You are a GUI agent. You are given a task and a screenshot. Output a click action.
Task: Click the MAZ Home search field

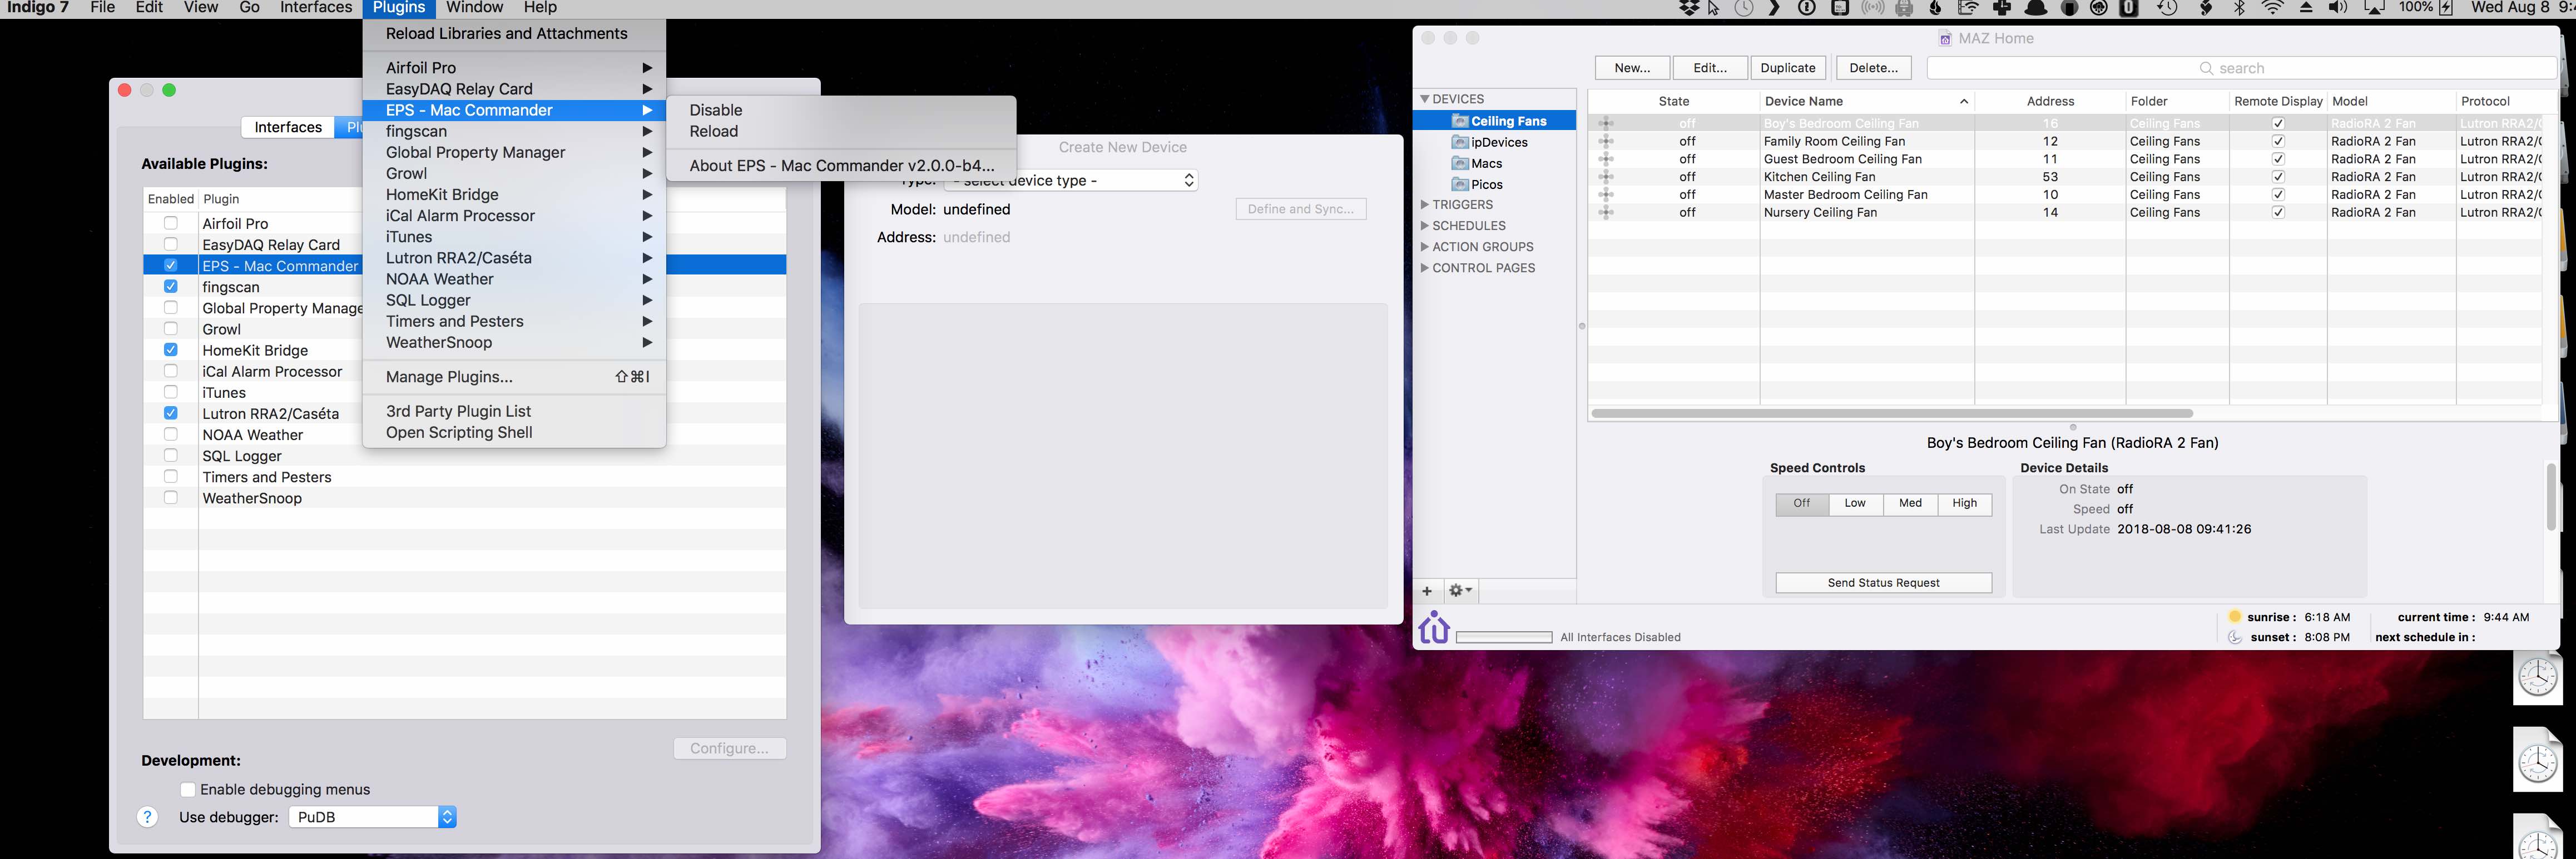(x=2241, y=68)
